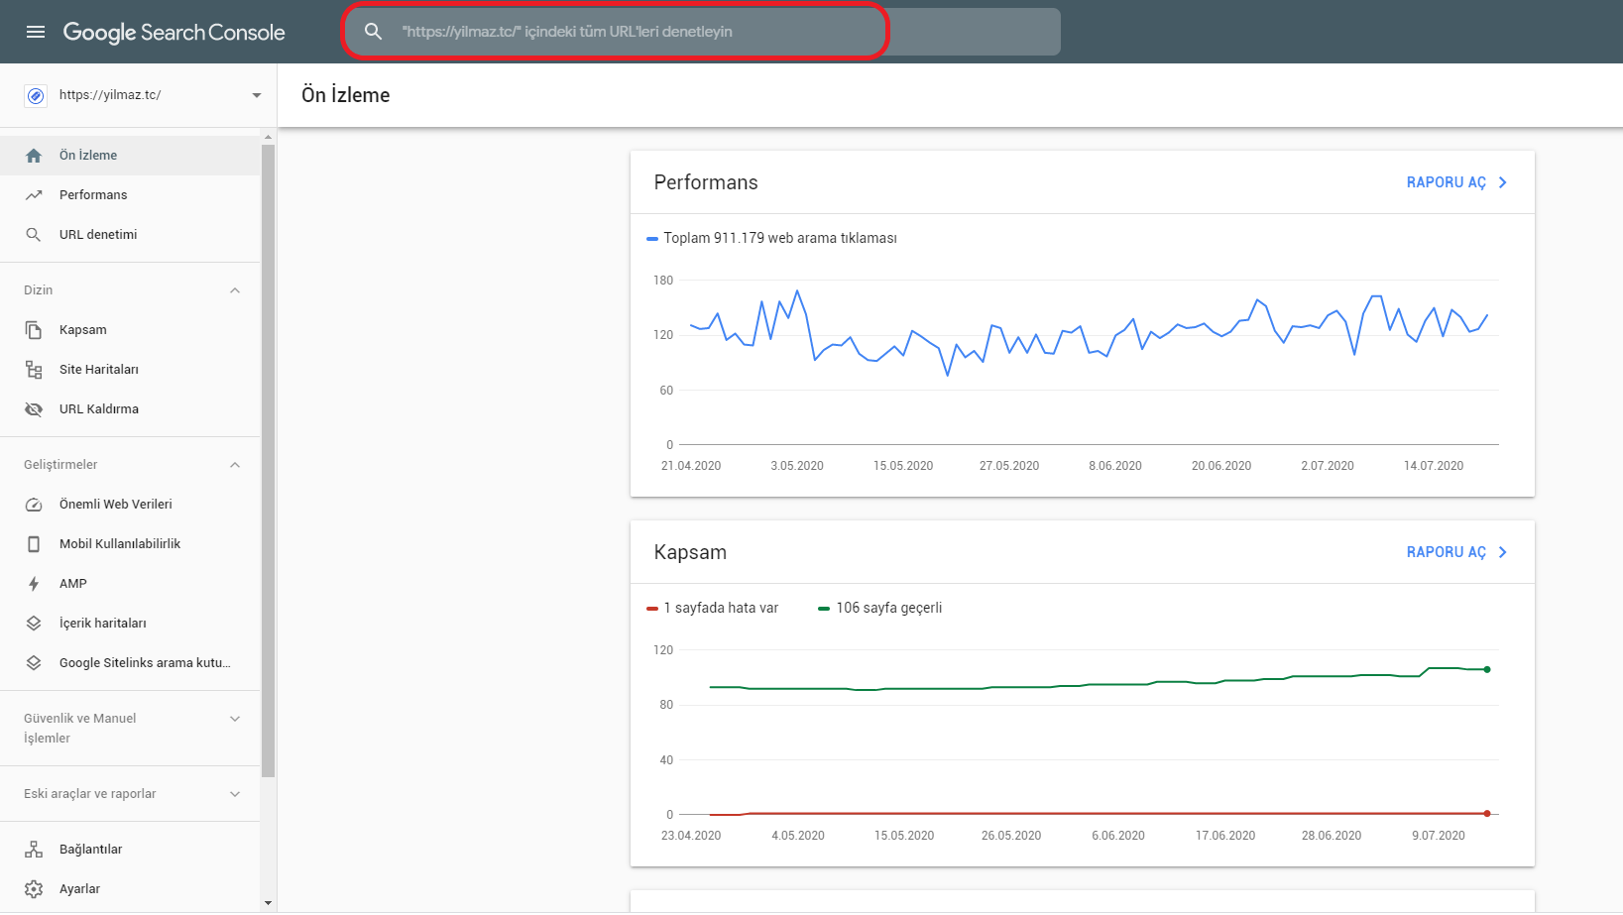Click the sidebar scroll-down arrow

(268, 903)
